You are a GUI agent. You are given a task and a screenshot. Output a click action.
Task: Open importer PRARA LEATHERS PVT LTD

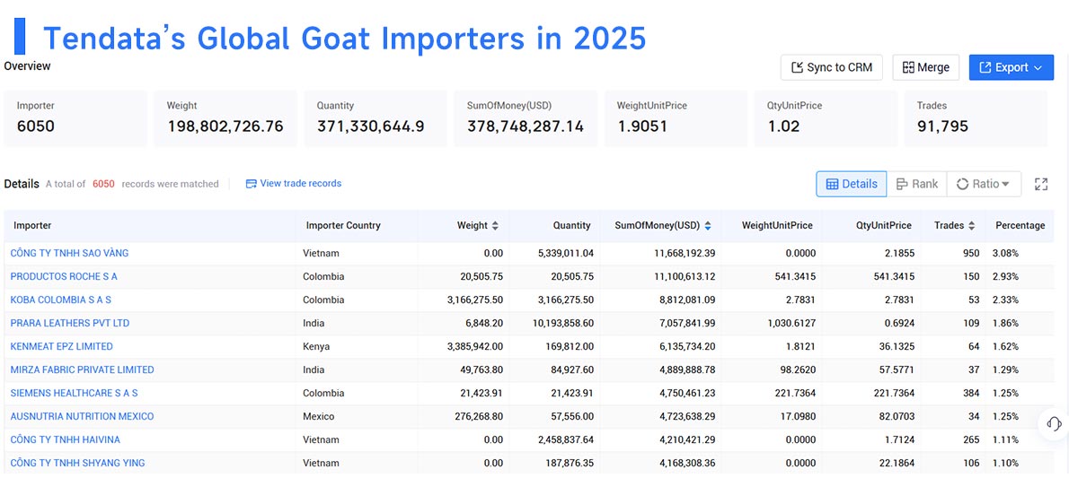[x=69, y=323]
